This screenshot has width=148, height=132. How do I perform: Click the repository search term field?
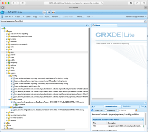121,44
